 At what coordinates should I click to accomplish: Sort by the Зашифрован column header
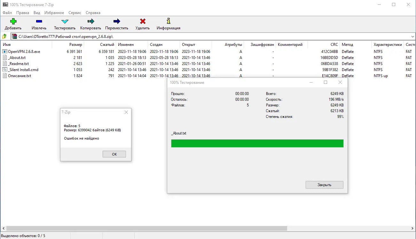pos(260,45)
